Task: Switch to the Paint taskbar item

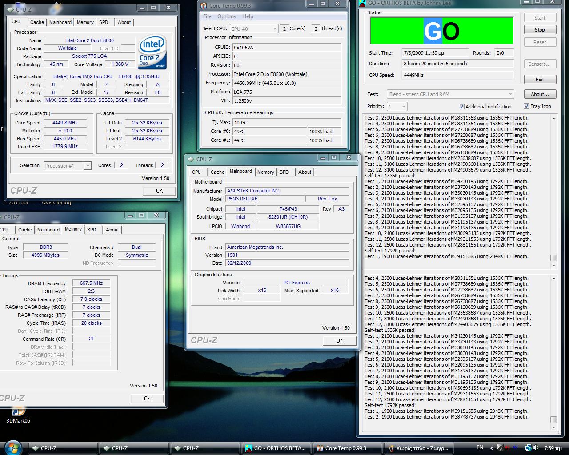Action: 418,448
